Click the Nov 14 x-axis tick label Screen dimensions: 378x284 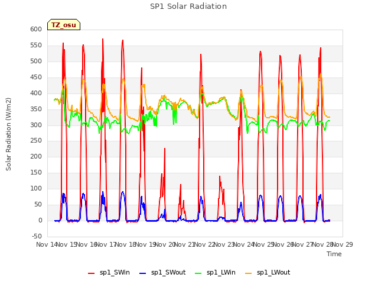click(47, 244)
